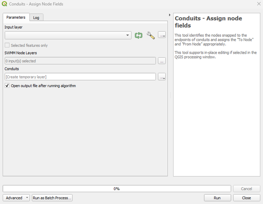Click Run as Batch Process button
This screenshot has height=204, width=263.
52,198
